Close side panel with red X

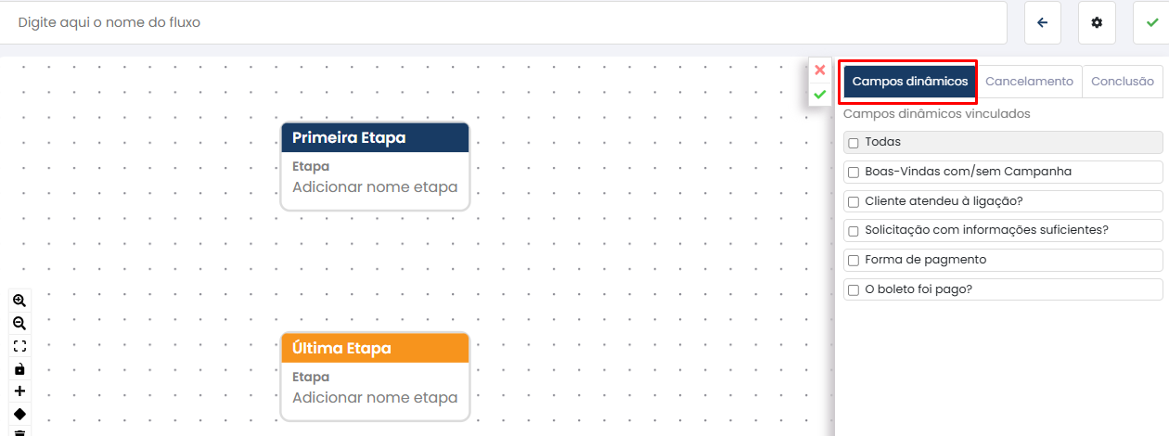coord(820,70)
